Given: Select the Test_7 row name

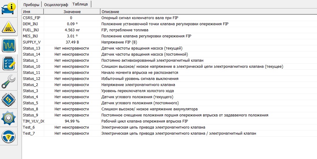Looking at the screenshot, I should [29, 133].
